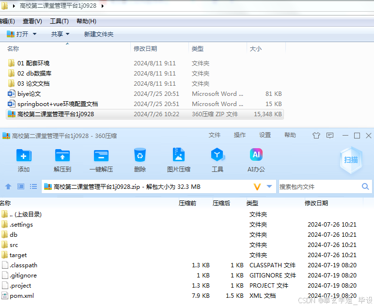Open the 共享 dropdown arrow
The width and height of the screenshot is (374, 307).
pos(67,34)
